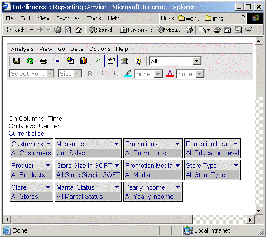Open the Go menu
266x237 pixels.
coord(61,49)
